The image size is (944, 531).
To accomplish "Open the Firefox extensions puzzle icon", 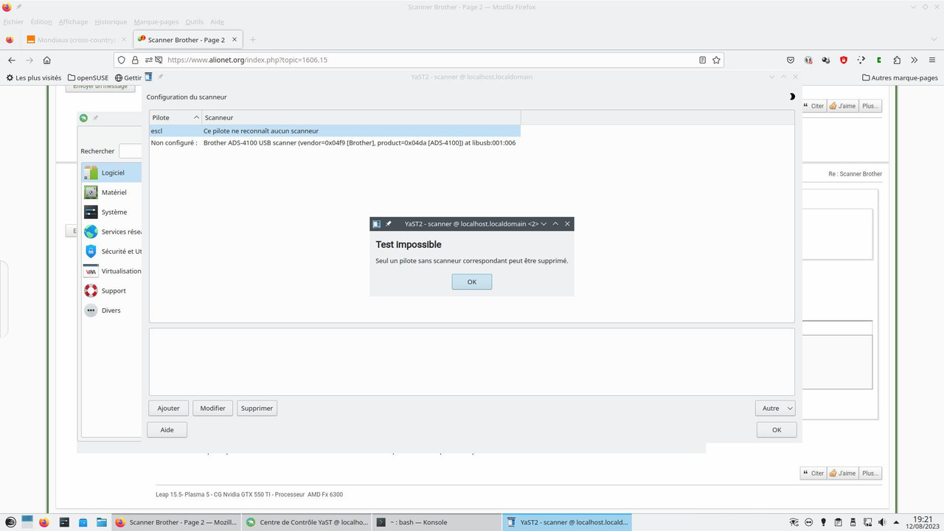I will 897,60.
